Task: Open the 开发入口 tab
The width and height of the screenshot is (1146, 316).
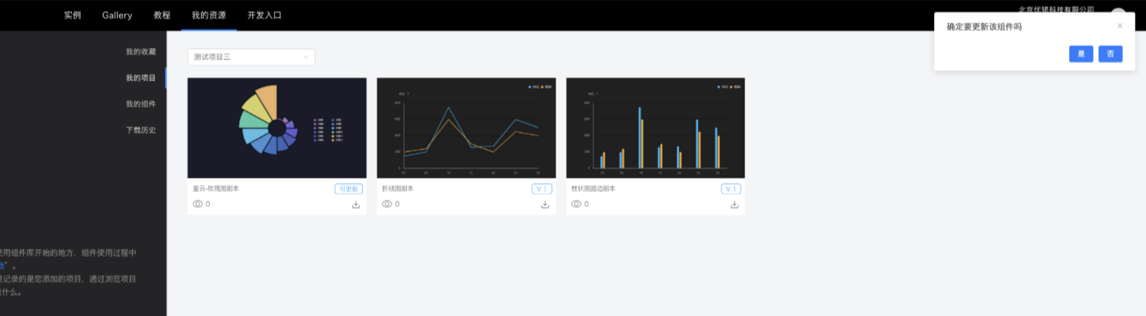Action: [264, 15]
